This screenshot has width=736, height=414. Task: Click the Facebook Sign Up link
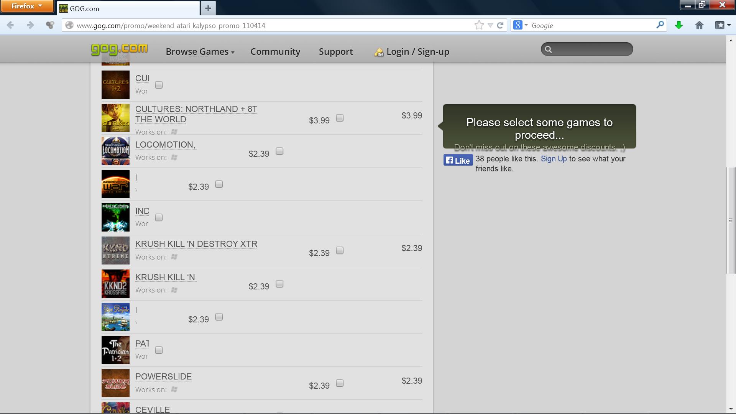(554, 159)
